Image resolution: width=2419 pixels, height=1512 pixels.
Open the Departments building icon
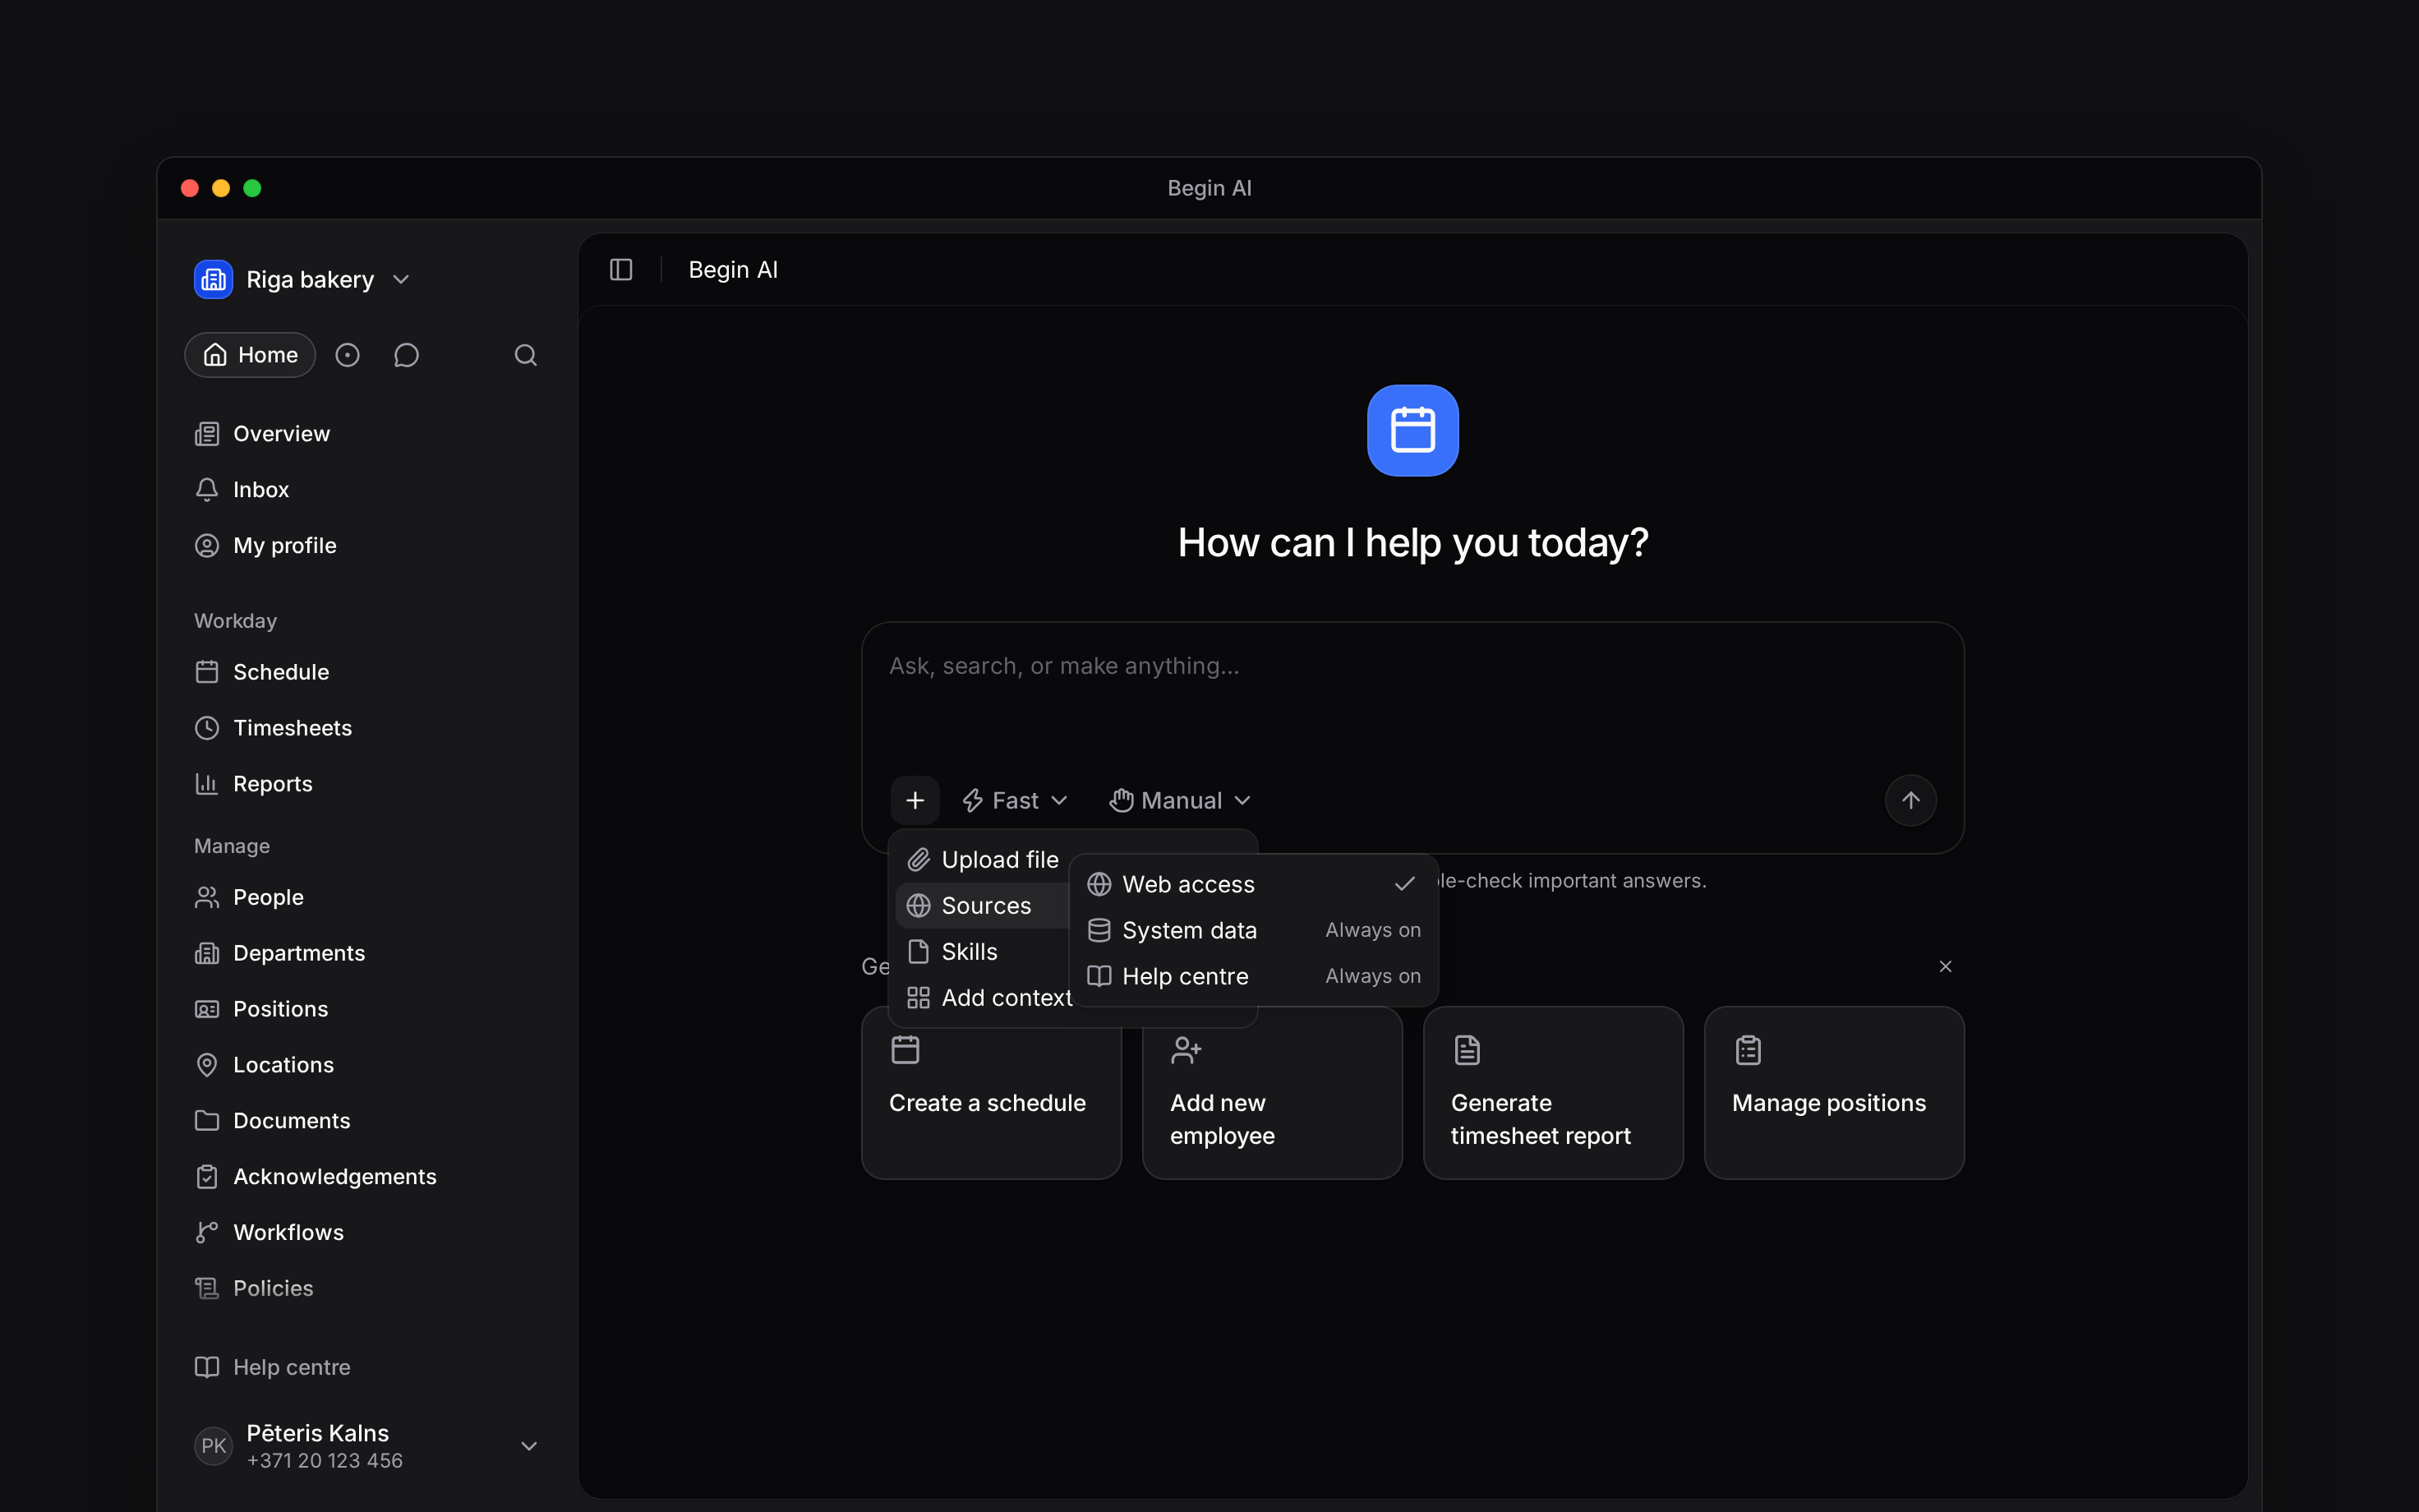207,953
